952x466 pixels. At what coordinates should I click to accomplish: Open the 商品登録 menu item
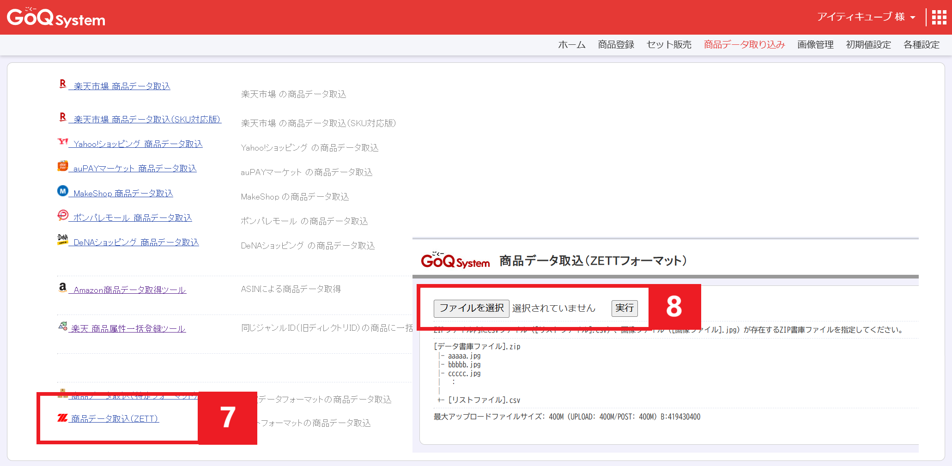[x=616, y=45]
